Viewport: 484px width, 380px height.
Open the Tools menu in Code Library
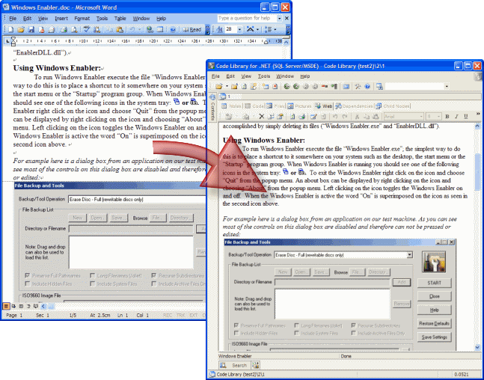pos(264,76)
